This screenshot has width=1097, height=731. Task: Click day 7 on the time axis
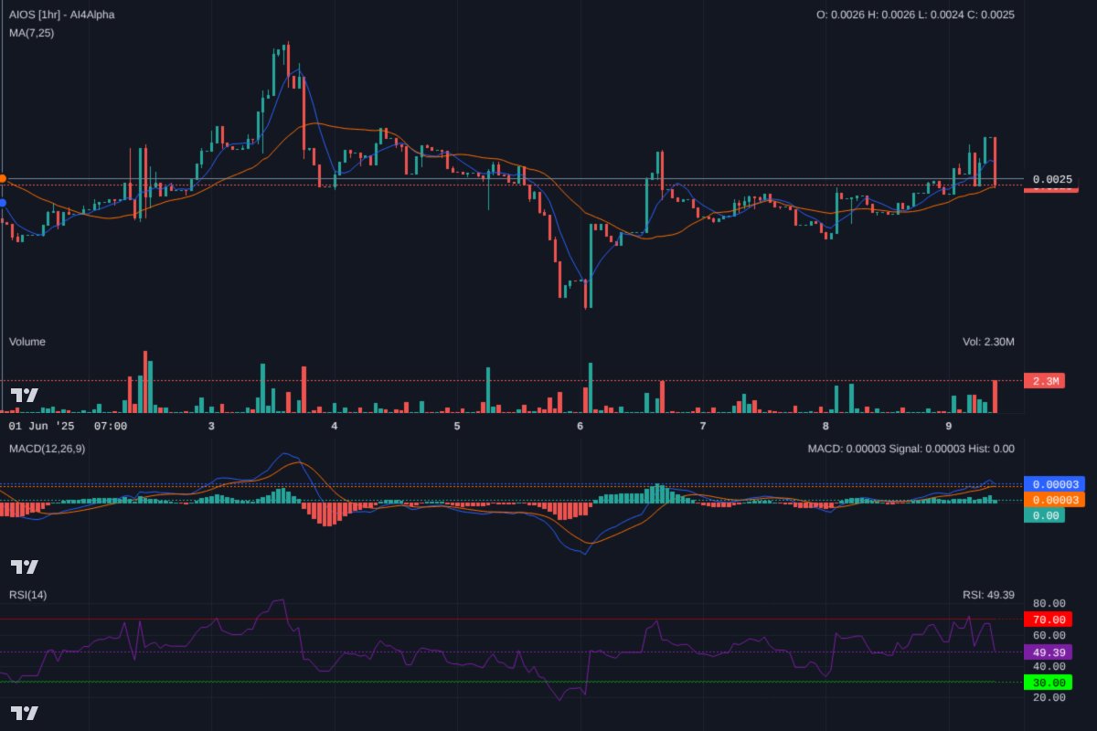[x=703, y=426]
